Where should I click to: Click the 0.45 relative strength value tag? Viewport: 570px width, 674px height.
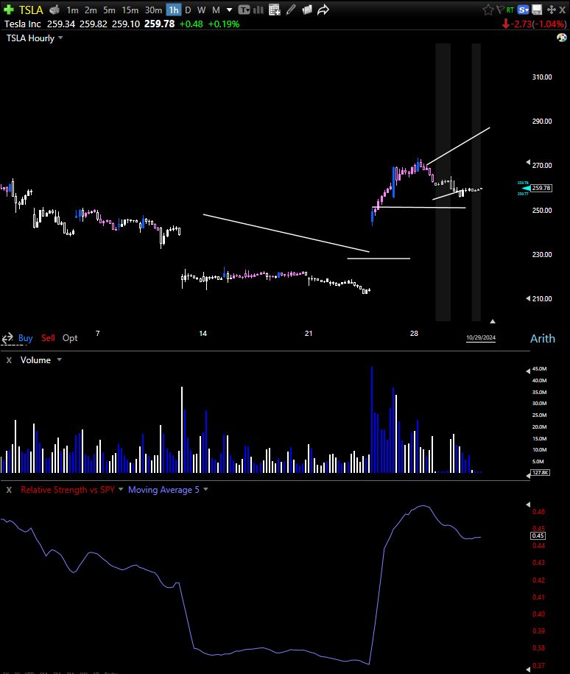tap(538, 536)
